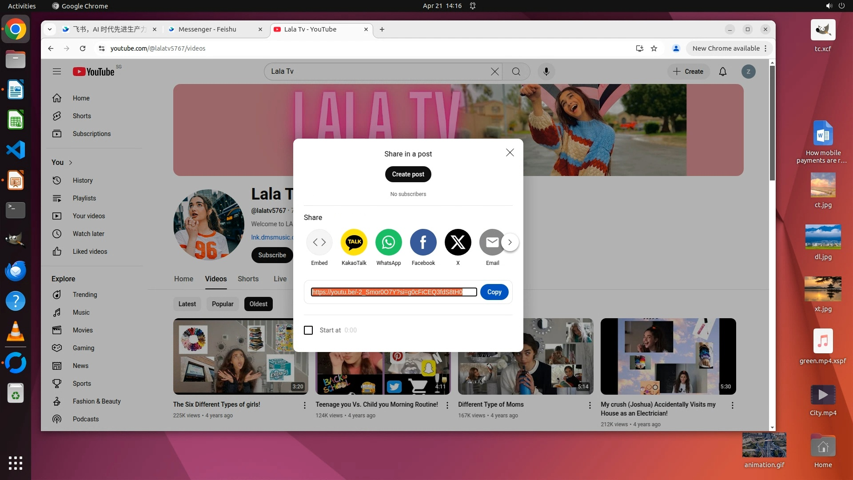
Task: Switch to the Popular filter chip
Action: pyautogui.click(x=222, y=304)
